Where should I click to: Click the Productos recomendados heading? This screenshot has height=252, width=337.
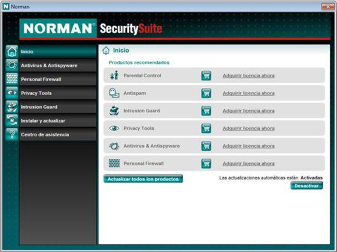tap(139, 62)
